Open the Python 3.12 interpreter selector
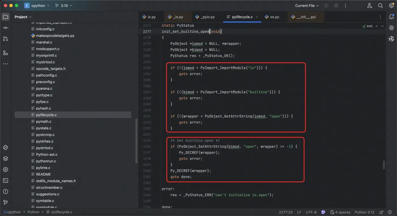397x216 pixels. (364, 212)
